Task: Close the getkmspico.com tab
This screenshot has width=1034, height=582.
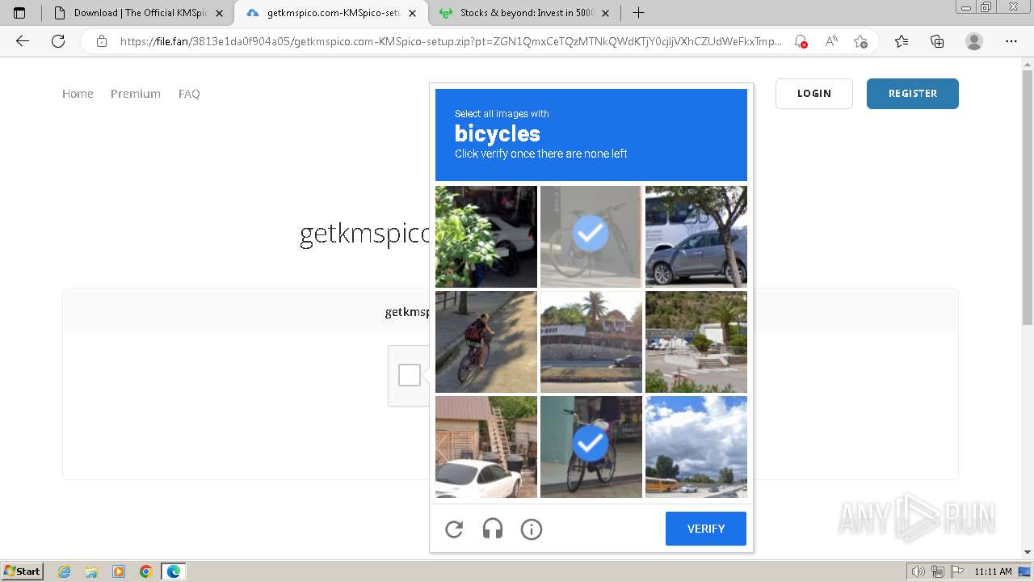Action: click(413, 13)
